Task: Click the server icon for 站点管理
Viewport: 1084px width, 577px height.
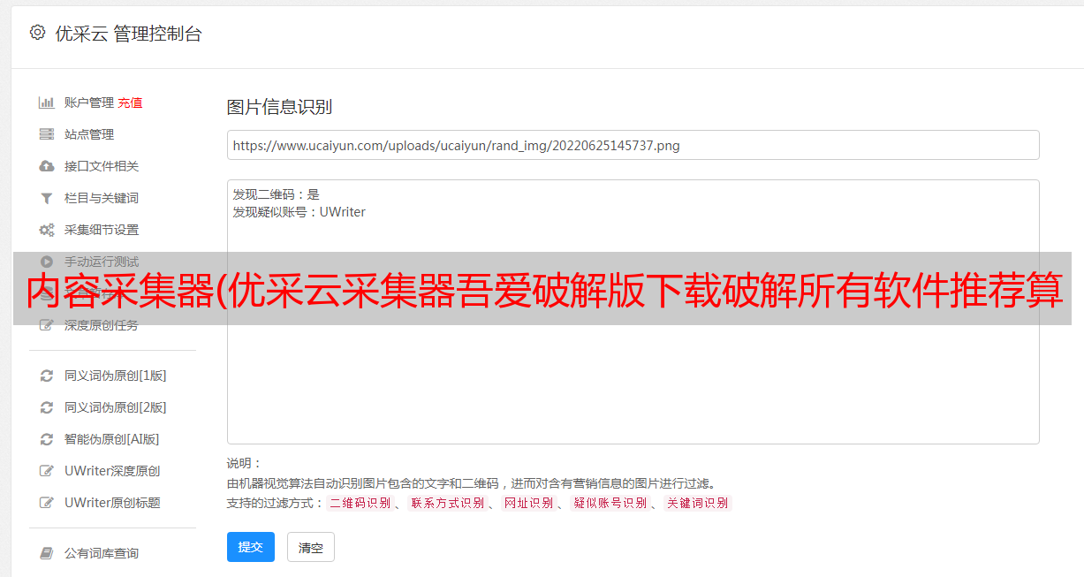Action: (47, 134)
